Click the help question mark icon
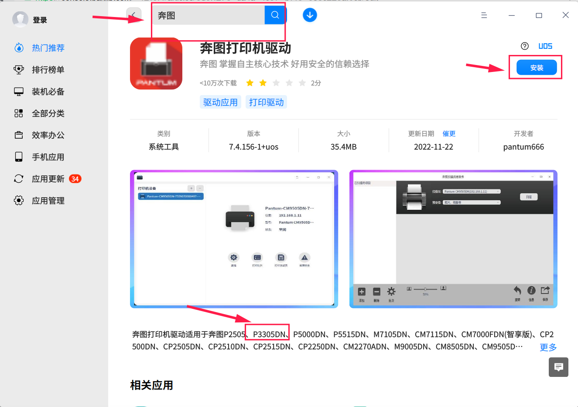 click(x=525, y=46)
